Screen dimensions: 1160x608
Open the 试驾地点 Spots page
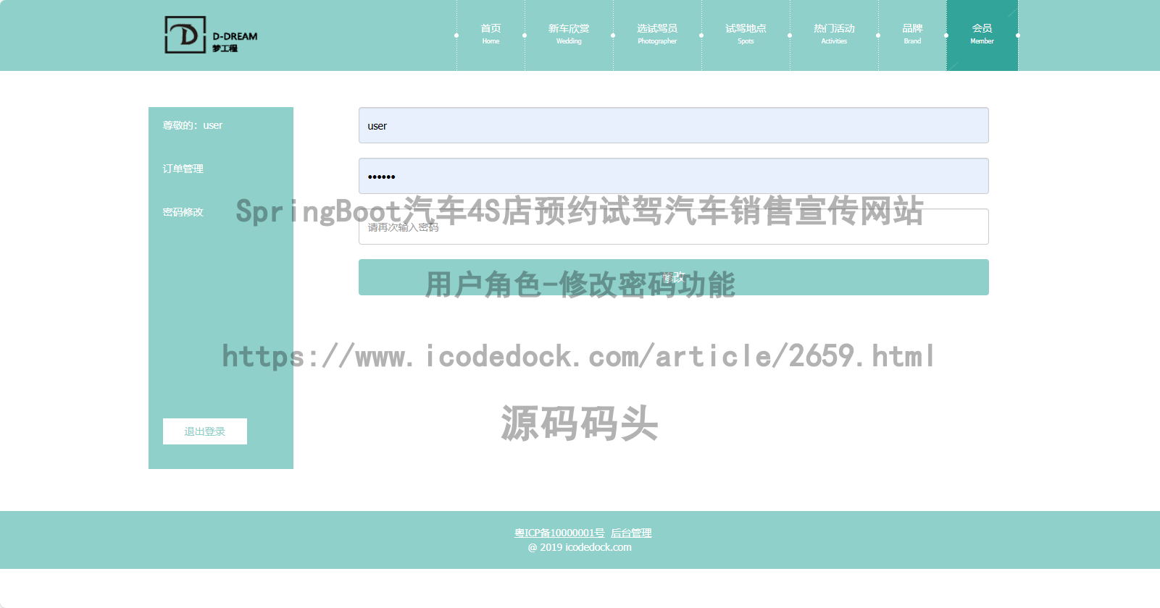pyautogui.click(x=746, y=34)
